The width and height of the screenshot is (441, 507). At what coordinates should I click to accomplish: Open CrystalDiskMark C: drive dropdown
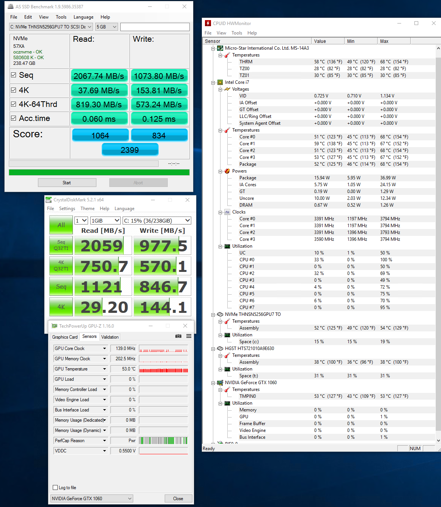(157, 221)
